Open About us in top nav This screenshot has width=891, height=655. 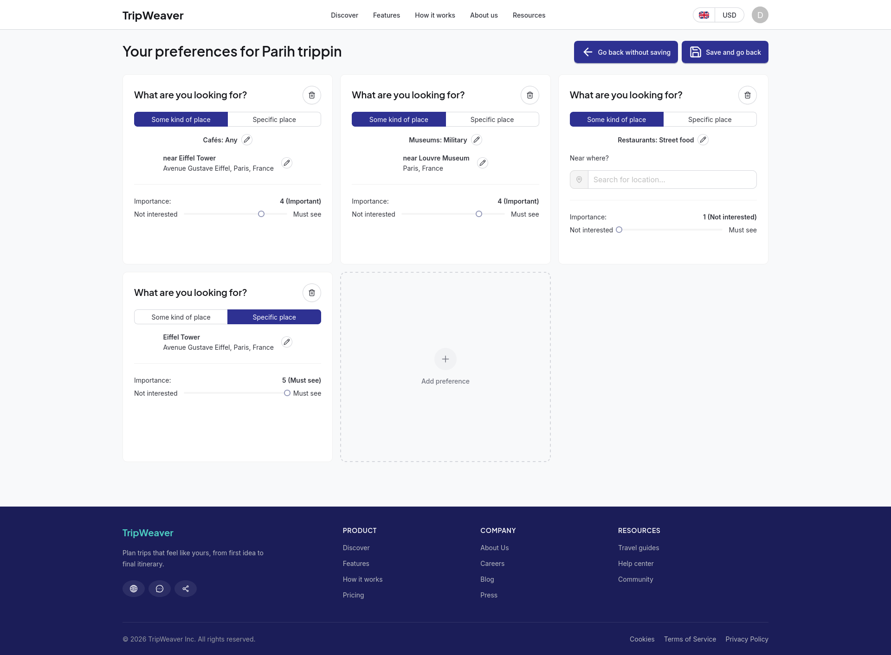(484, 15)
